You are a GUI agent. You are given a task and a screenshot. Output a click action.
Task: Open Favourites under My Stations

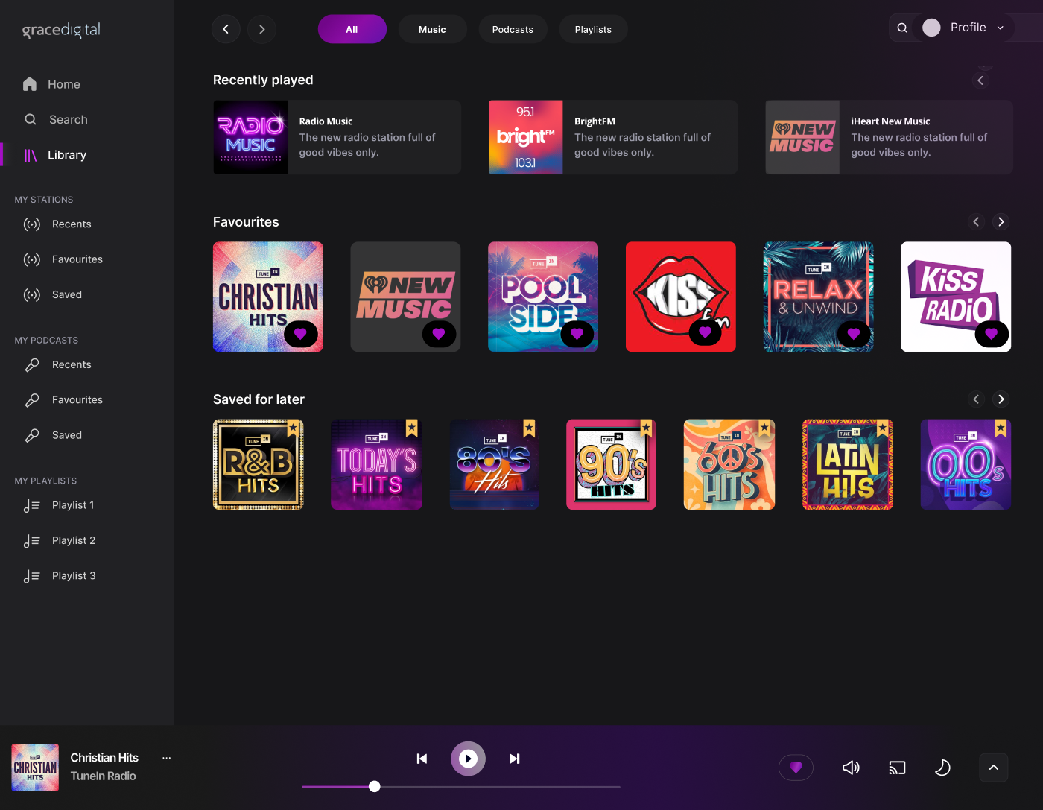[63, 259]
